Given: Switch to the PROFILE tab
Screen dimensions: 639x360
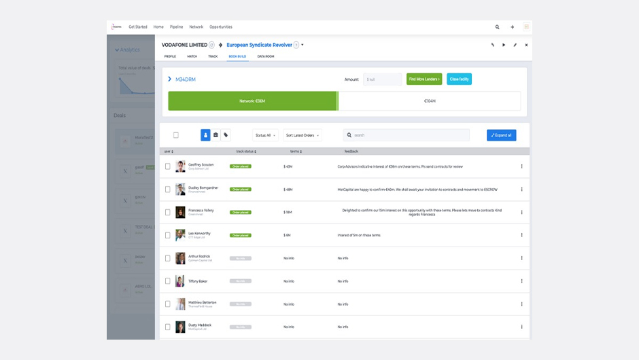Looking at the screenshot, I should pos(170,56).
